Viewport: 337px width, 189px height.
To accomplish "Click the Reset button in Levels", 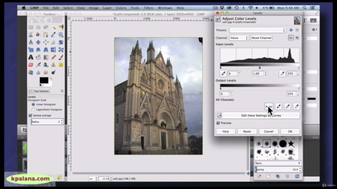I will click(x=247, y=131).
